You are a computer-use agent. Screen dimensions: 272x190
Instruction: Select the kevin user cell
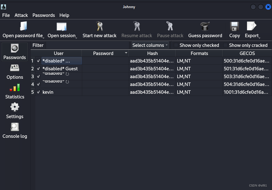[x=62, y=92]
